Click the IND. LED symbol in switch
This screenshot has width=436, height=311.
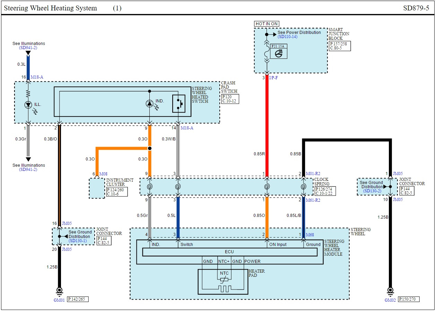(149, 103)
